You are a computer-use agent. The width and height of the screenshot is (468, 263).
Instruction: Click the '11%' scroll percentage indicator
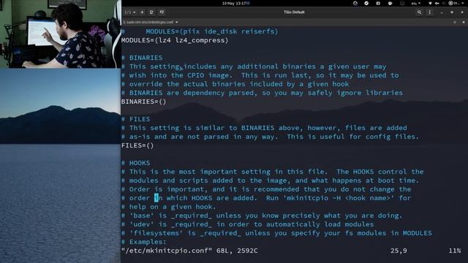coord(455,251)
